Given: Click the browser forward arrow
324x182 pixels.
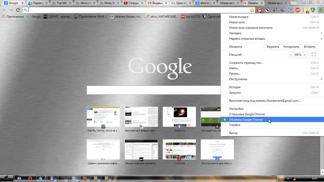Looking at the screenshot, I should (x=11, y=10).
